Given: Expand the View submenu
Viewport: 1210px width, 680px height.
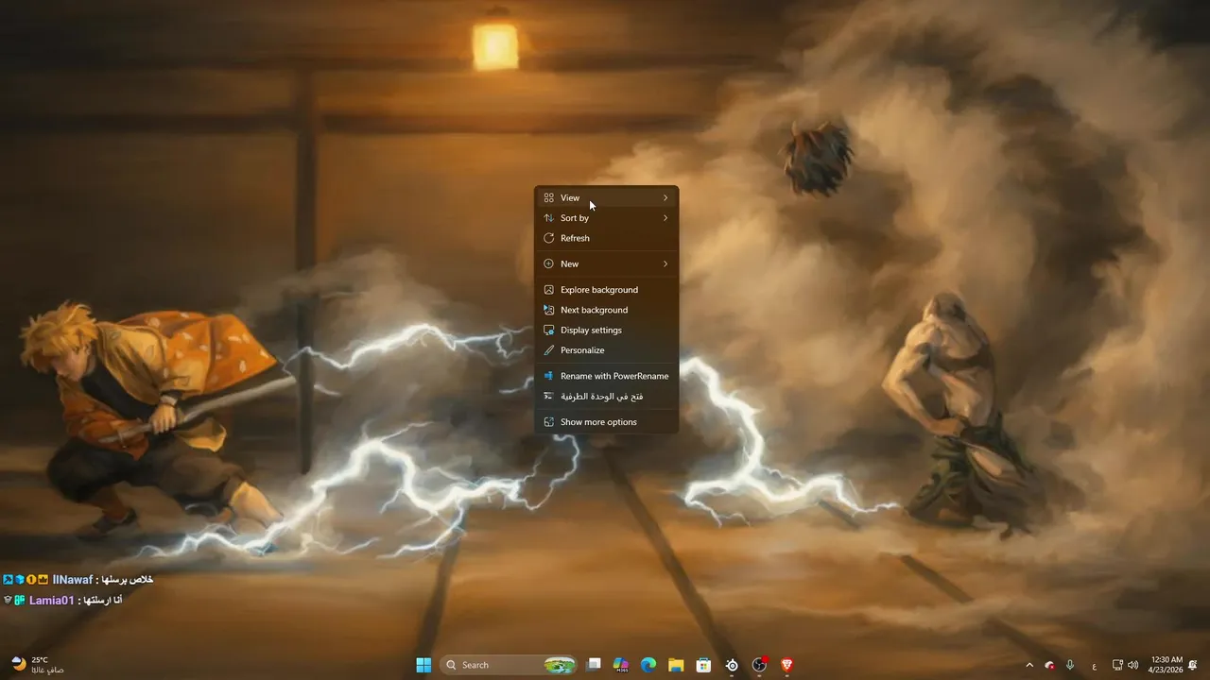Looking at the screenshot, I should (606, 197).
